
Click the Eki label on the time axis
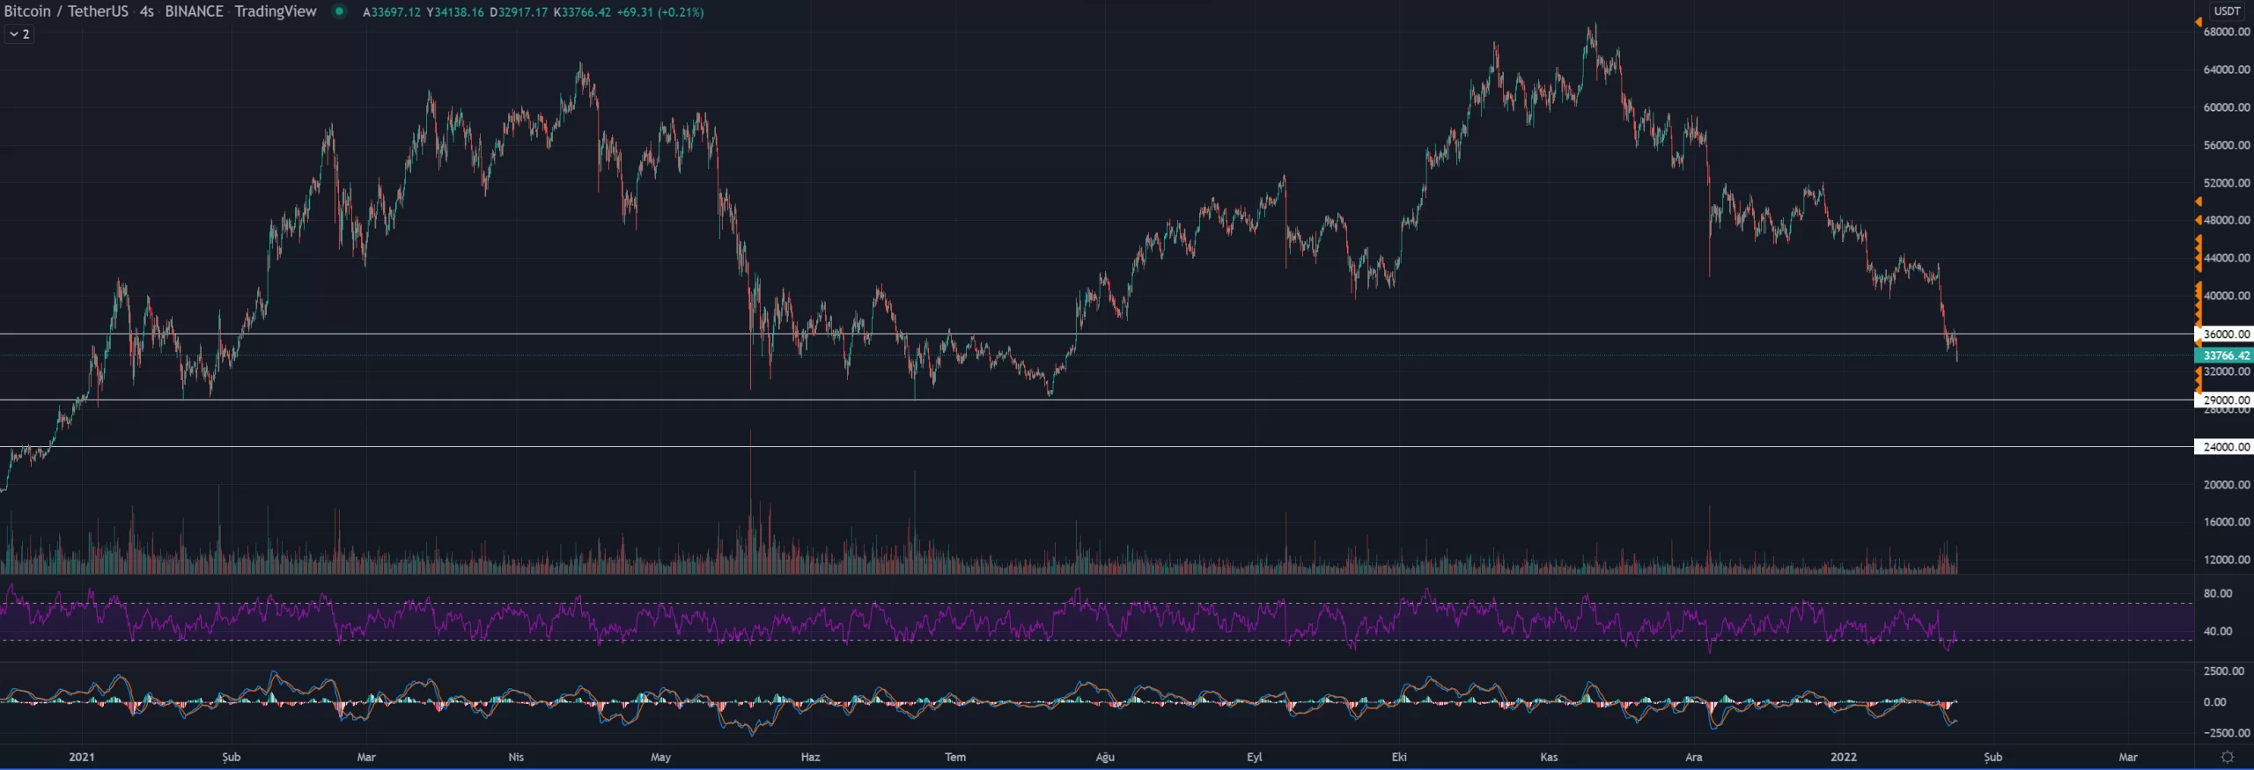coord(1399,757)
